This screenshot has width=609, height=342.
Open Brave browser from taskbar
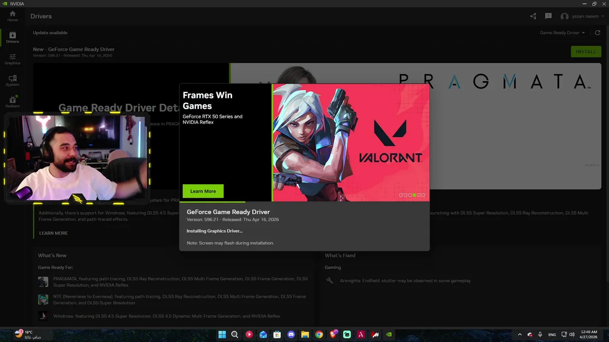pyautogui.click(x=334, y=334)
